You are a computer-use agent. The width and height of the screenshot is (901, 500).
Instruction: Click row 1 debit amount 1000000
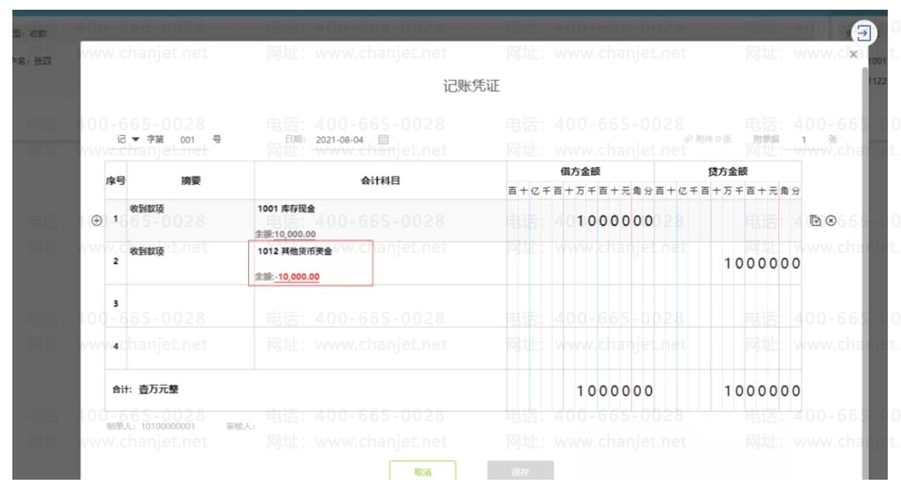tap(615, 221)
